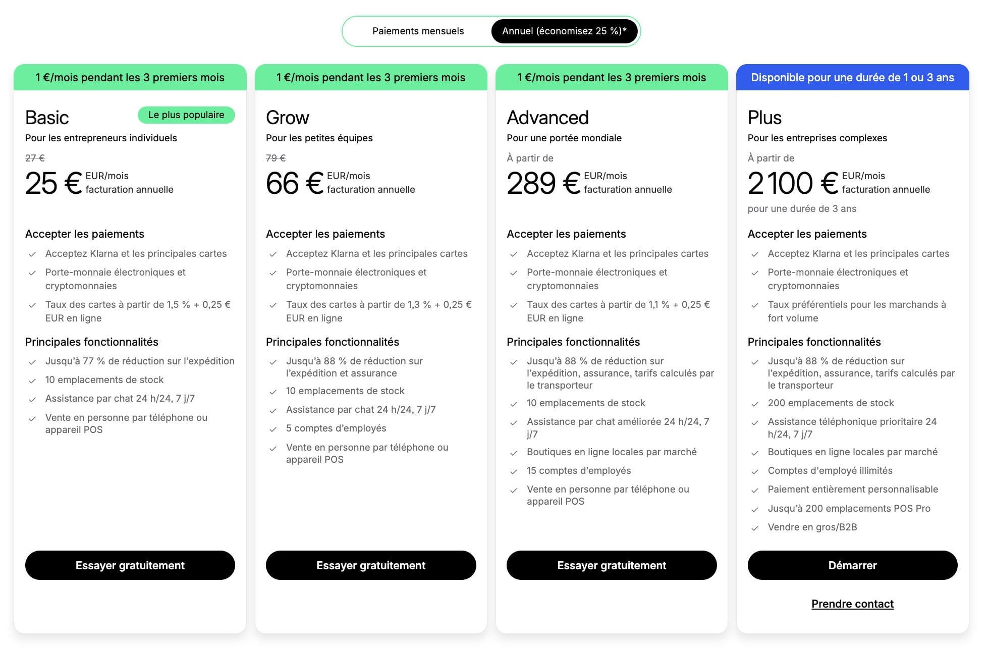Click the checkmark next to Grow's 10 emplacements de stock
The height and width of the screenshot is (649, 988).
point(273,391)
